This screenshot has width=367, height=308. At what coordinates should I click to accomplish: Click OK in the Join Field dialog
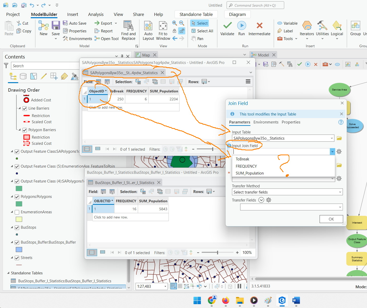(x=331, y=219)
